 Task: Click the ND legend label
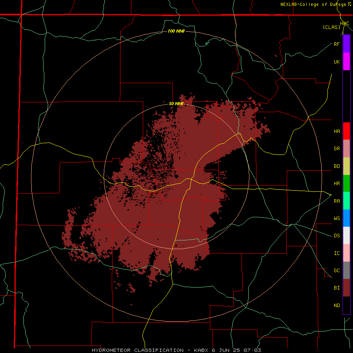(337, 306)
